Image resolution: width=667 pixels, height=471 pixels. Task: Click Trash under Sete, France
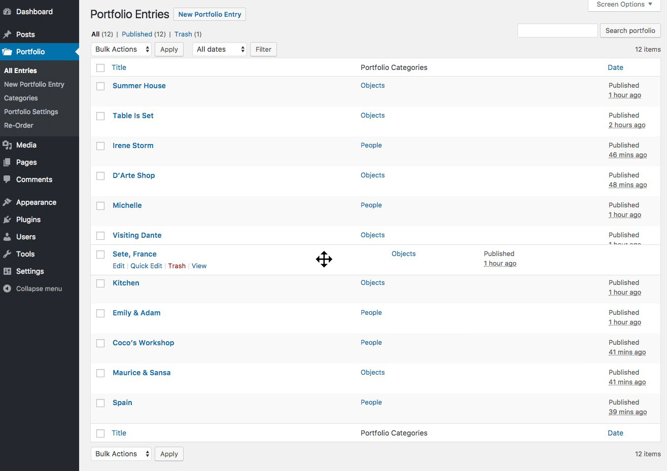(x=177, y=266)
